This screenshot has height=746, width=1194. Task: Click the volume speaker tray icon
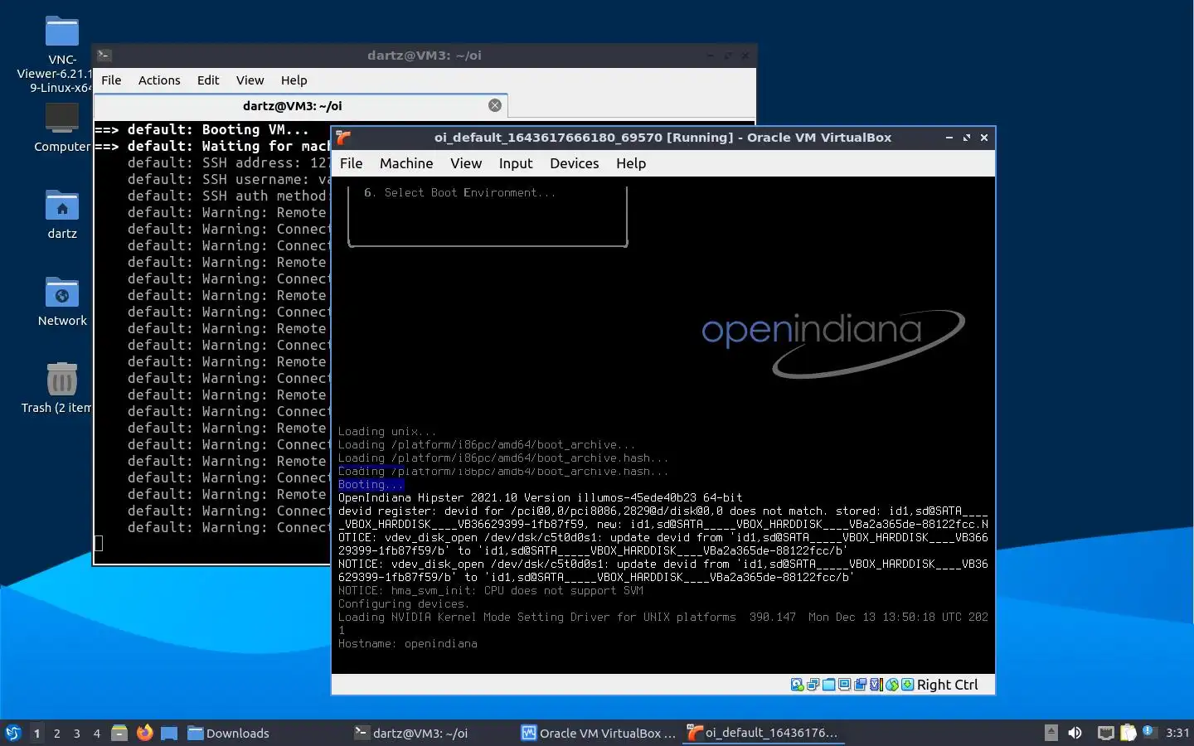(x=1075, y=733)
